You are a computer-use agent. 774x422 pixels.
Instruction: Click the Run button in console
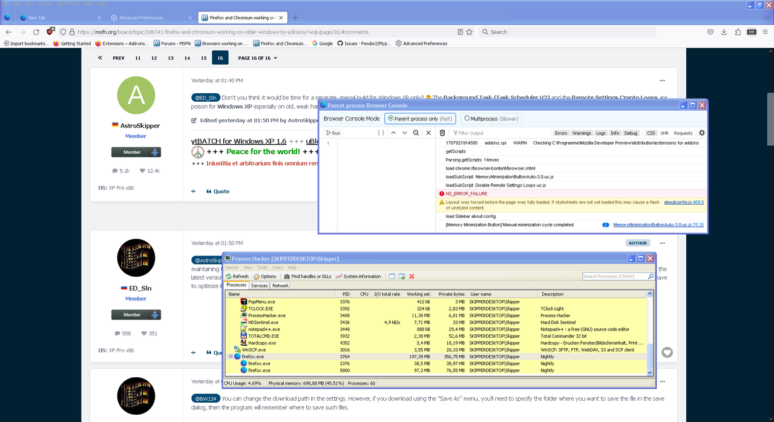333,133
